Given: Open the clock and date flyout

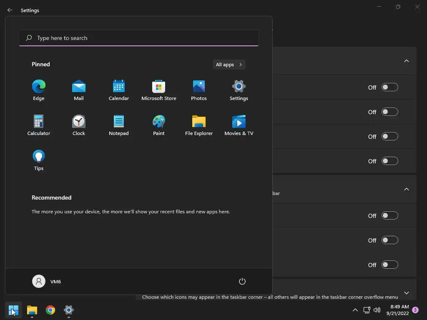Looking at the screenshot, I should click(397, 310).
